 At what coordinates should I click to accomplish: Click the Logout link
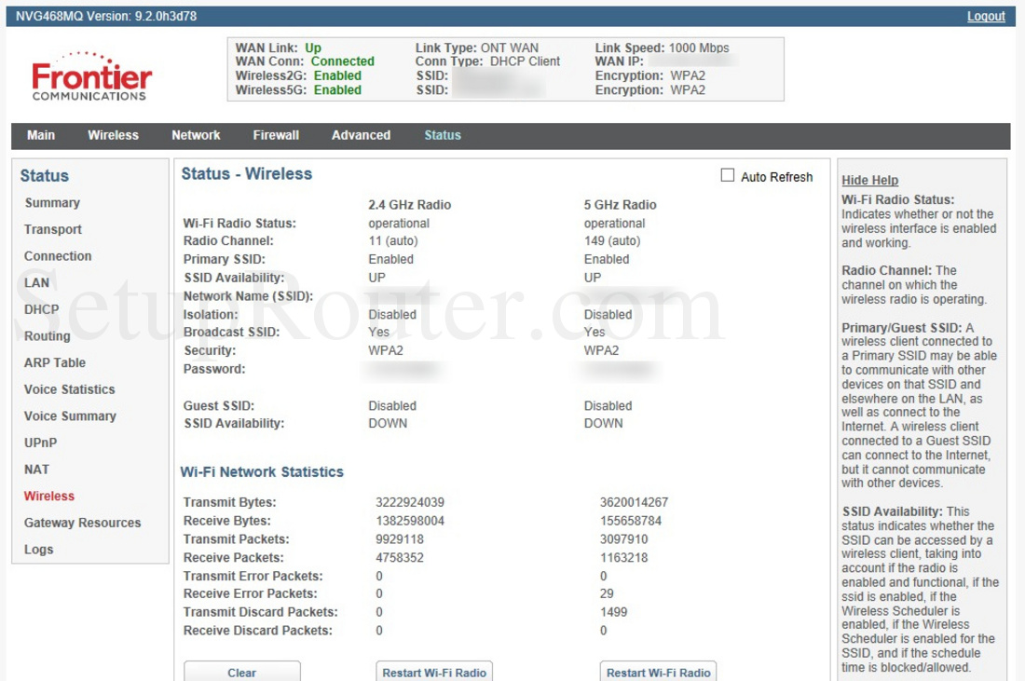pos(986,16)
